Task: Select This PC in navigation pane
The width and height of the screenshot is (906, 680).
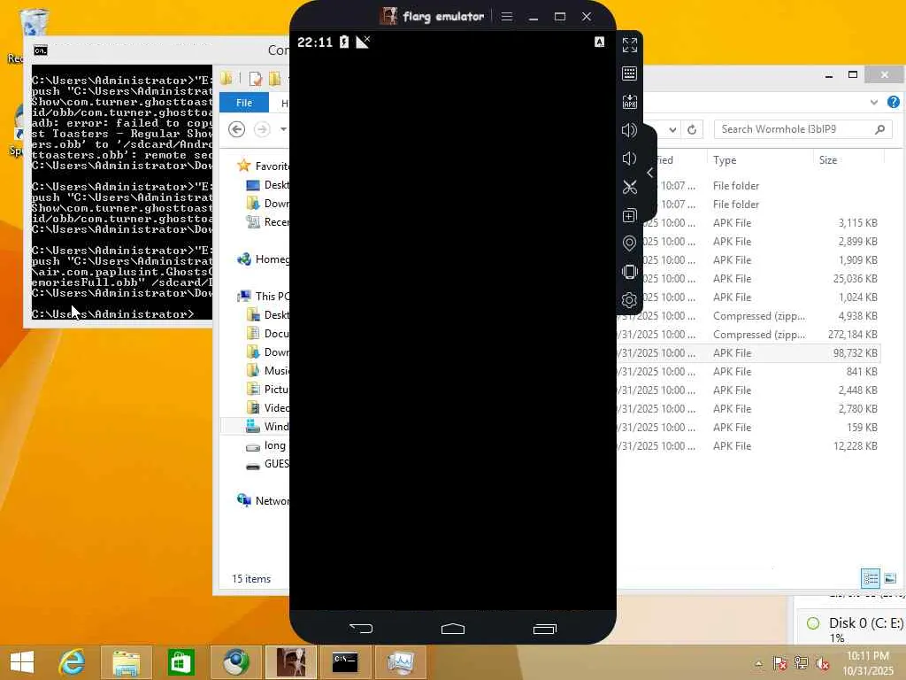Action: point(264,296)
